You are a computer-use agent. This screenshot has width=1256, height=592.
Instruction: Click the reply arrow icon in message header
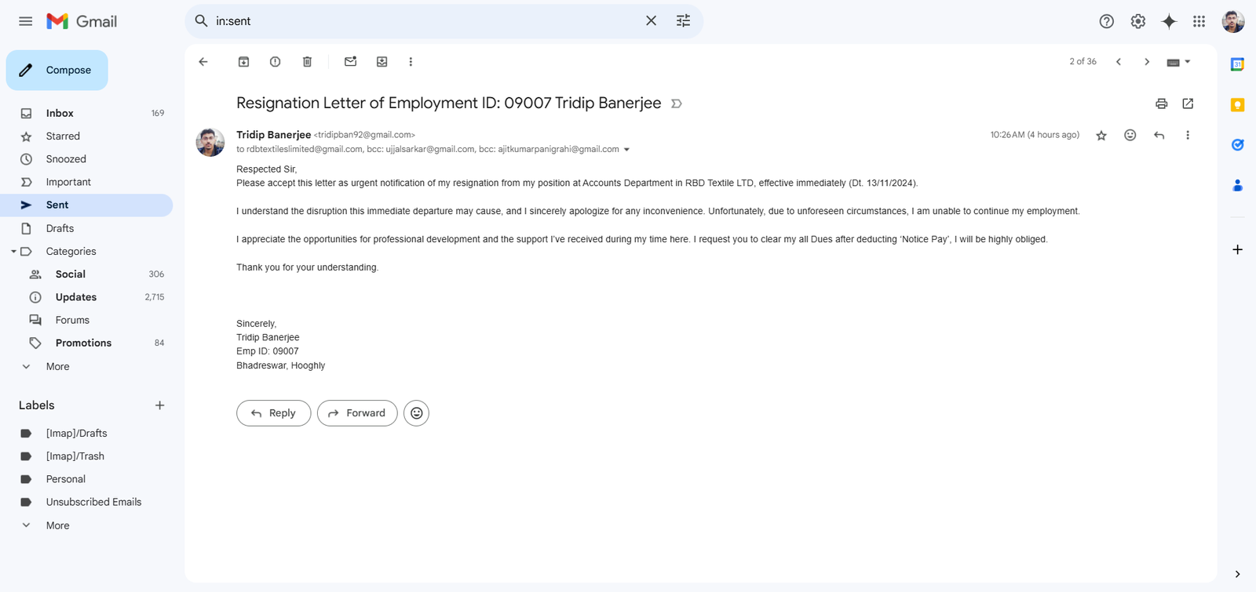(1159, 136)
